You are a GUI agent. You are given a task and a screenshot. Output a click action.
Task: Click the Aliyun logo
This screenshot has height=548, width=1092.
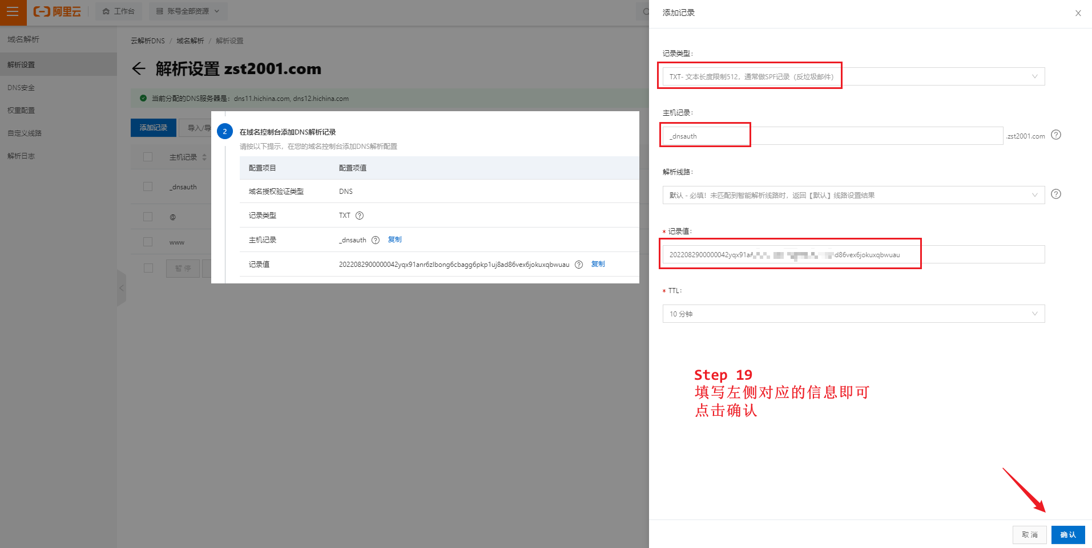pyautogui.click(x=57, y=11)
